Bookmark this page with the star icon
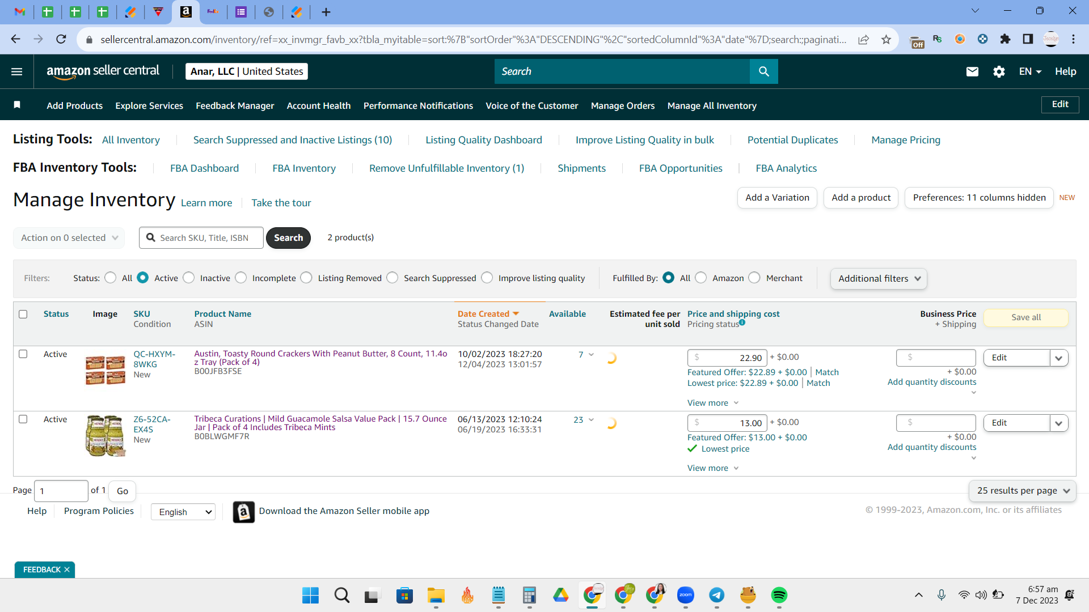The height and width of the screenshot is (612, 1089). pos(886,39)
